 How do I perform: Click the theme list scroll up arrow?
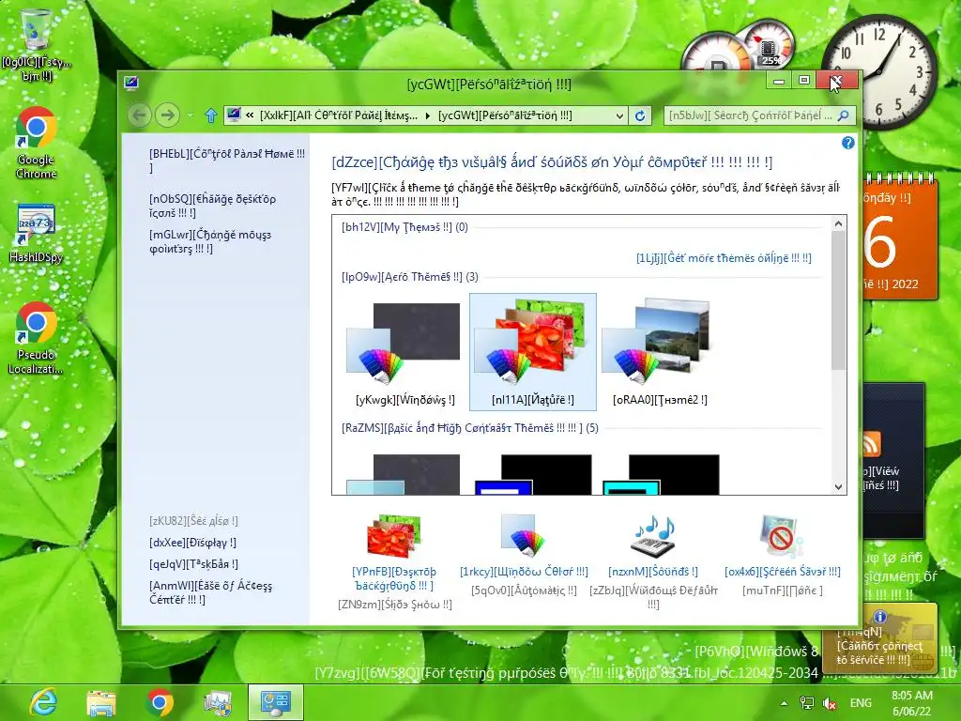[x=838, y=223]
